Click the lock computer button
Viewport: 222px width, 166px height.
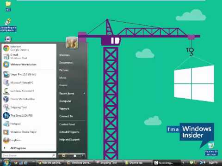click(75, 155)
